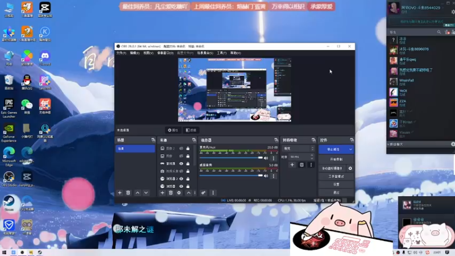The image size is (455, 256).
Task: Expand the Stop Streaming button arrow
Action: pos(350,149)
